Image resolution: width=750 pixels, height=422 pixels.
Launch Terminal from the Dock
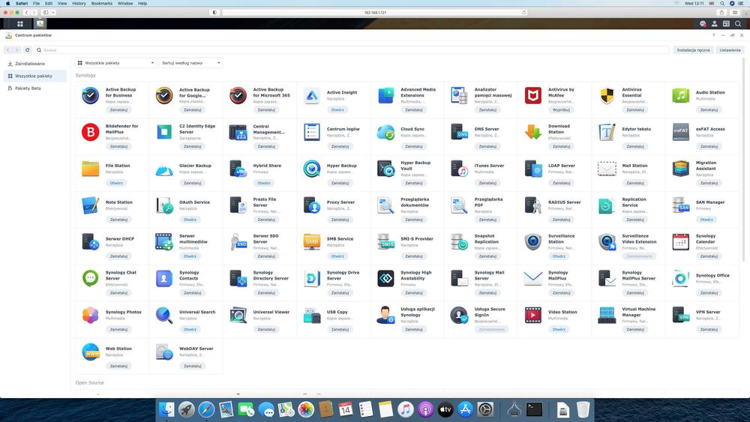coord(534,409)
